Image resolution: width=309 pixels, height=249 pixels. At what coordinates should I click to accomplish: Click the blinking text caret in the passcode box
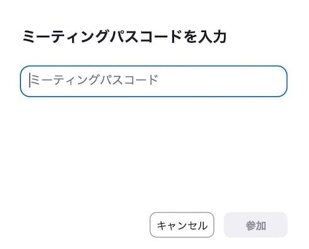[30, 80]
